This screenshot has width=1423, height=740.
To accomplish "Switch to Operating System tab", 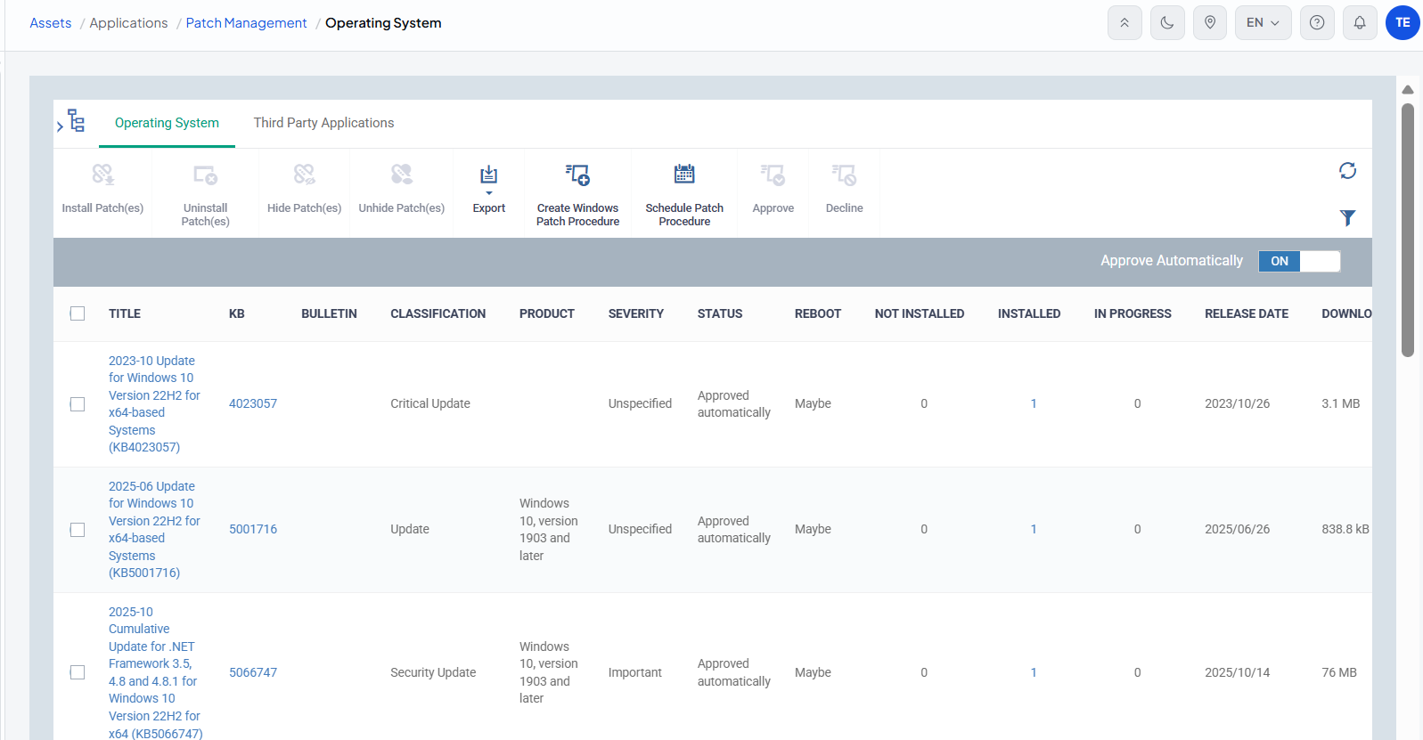I will click(167, 123).
